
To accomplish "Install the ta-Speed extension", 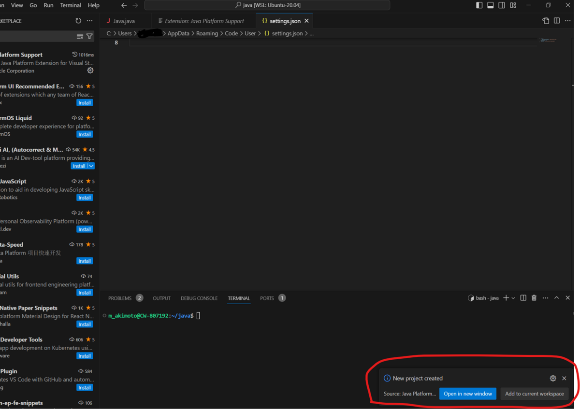I will [x=85, y=261].
